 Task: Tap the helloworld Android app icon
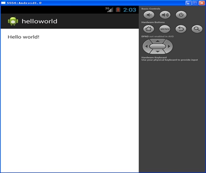[13, 21]
